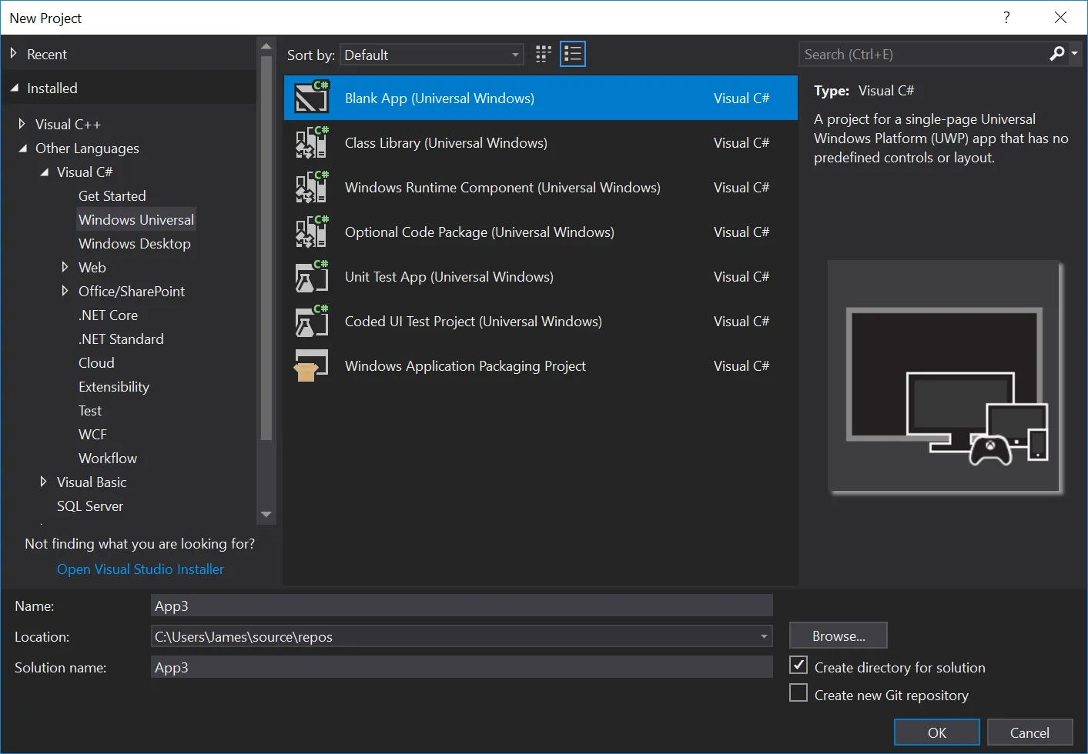Enable Create new Git repository
1088x754 pixels.
pos(798,692)
